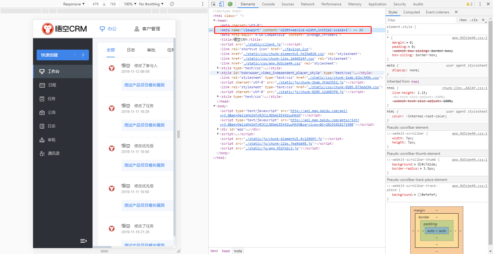Select the head breadcrumb at the bottom
The image size is (493, 254).
[226, 251]
